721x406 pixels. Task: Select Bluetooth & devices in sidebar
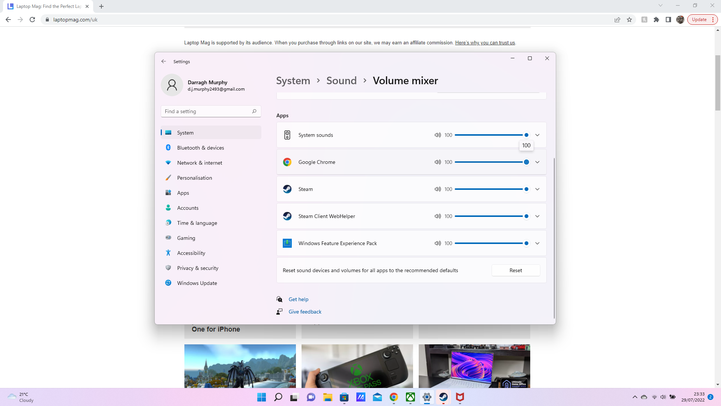(201, 148)
